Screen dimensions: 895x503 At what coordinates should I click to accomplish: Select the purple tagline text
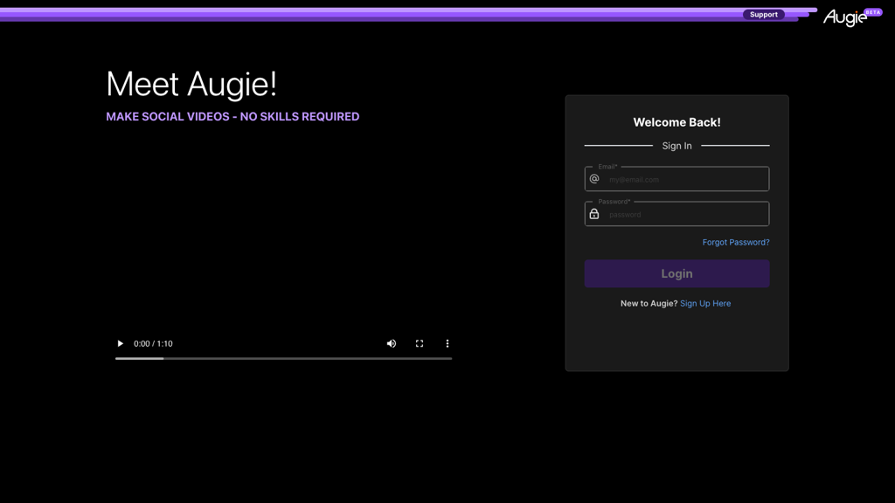pos(232,115)
